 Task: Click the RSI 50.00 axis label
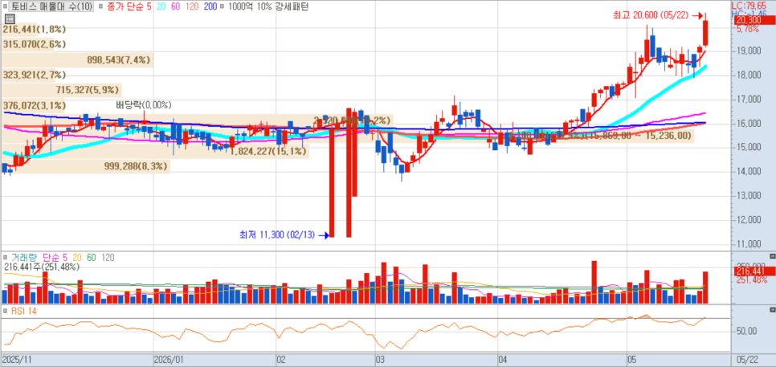click(747, 331)
